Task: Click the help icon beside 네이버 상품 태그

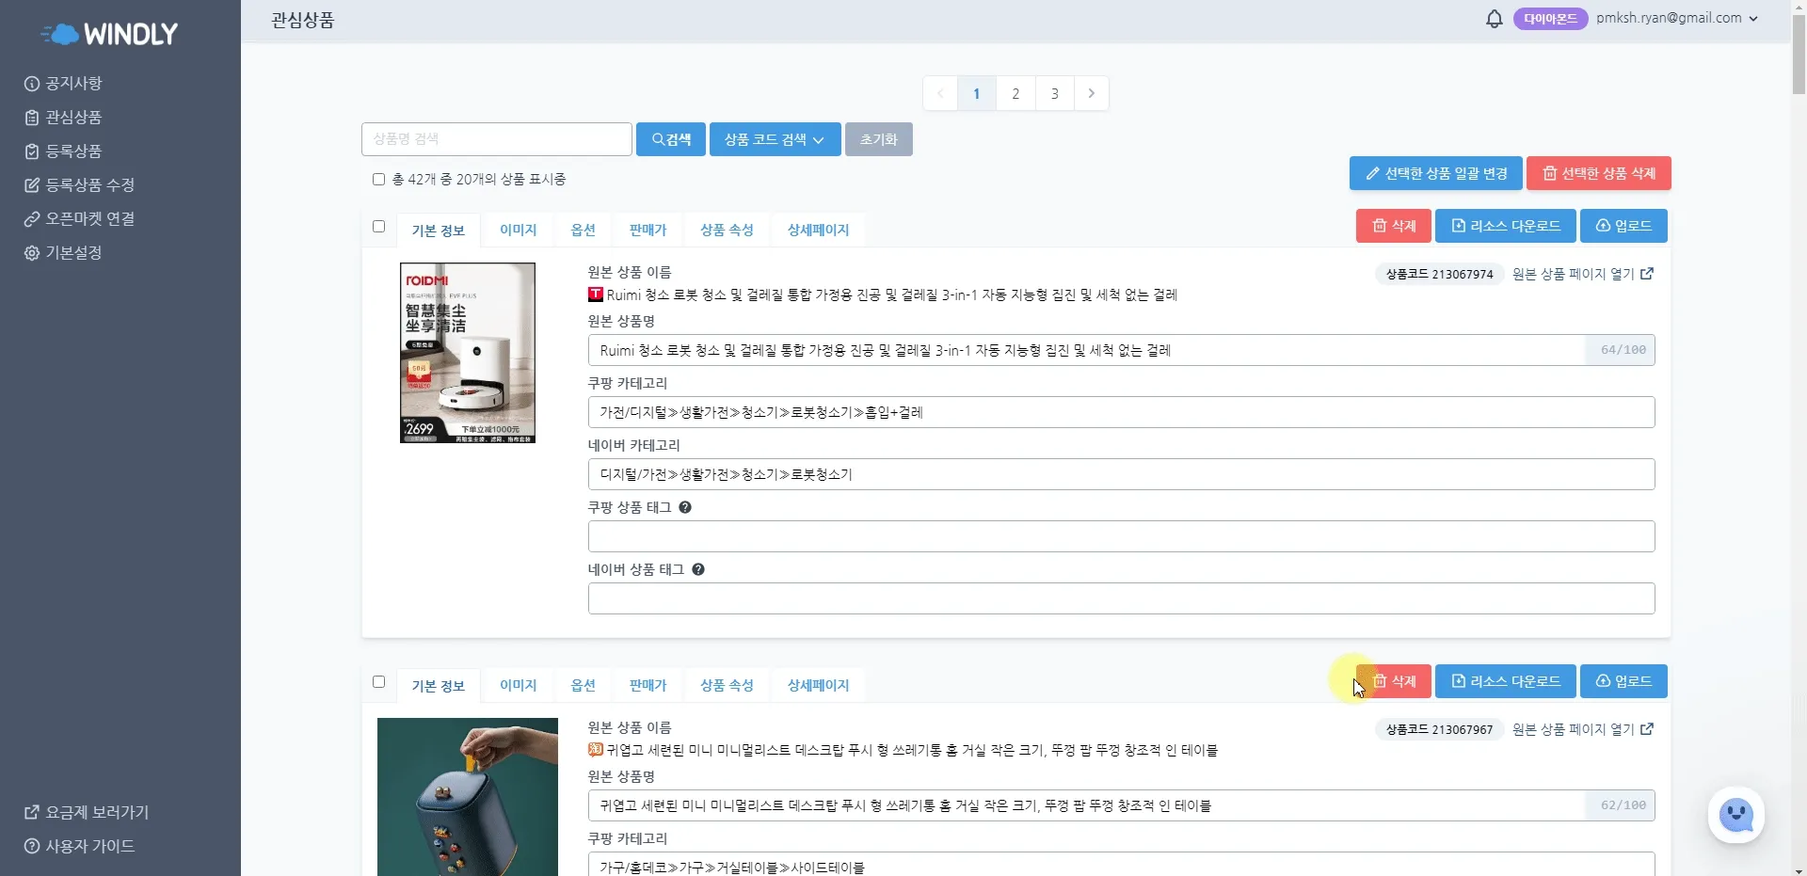Action: tap(698, 569)
